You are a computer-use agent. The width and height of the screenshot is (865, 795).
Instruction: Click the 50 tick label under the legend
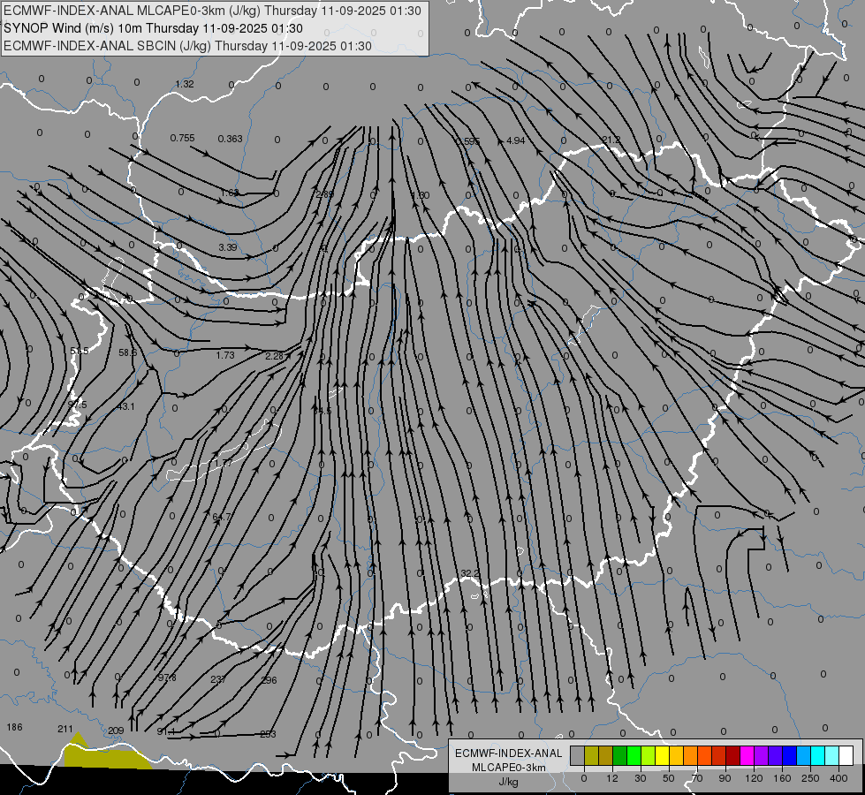669,778
